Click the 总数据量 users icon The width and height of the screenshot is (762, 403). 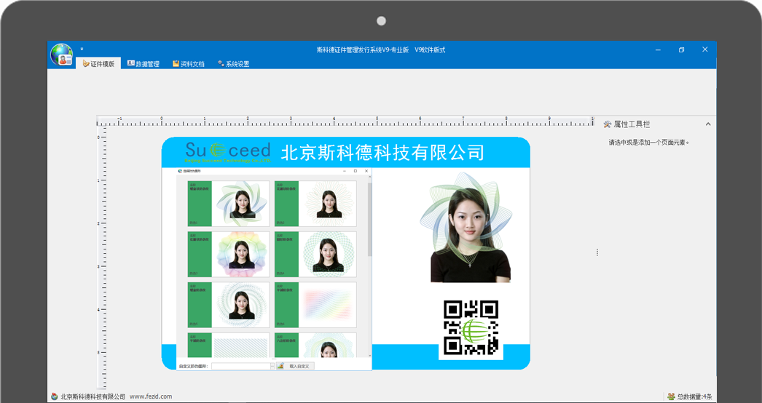point(671,396)
